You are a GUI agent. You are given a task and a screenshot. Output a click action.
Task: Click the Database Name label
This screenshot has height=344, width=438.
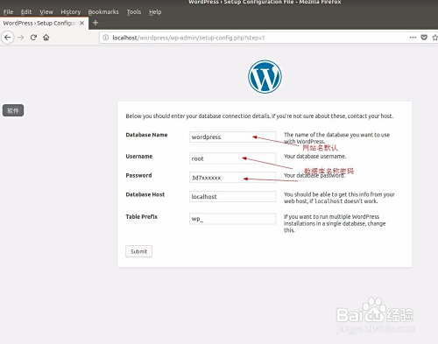coord(146,135)
